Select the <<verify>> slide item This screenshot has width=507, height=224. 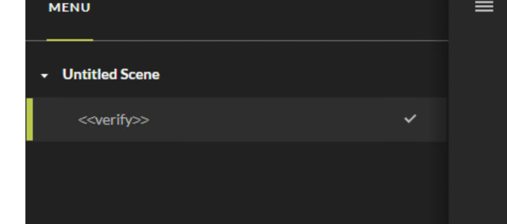pyautogui.click(x=114, y=120)
